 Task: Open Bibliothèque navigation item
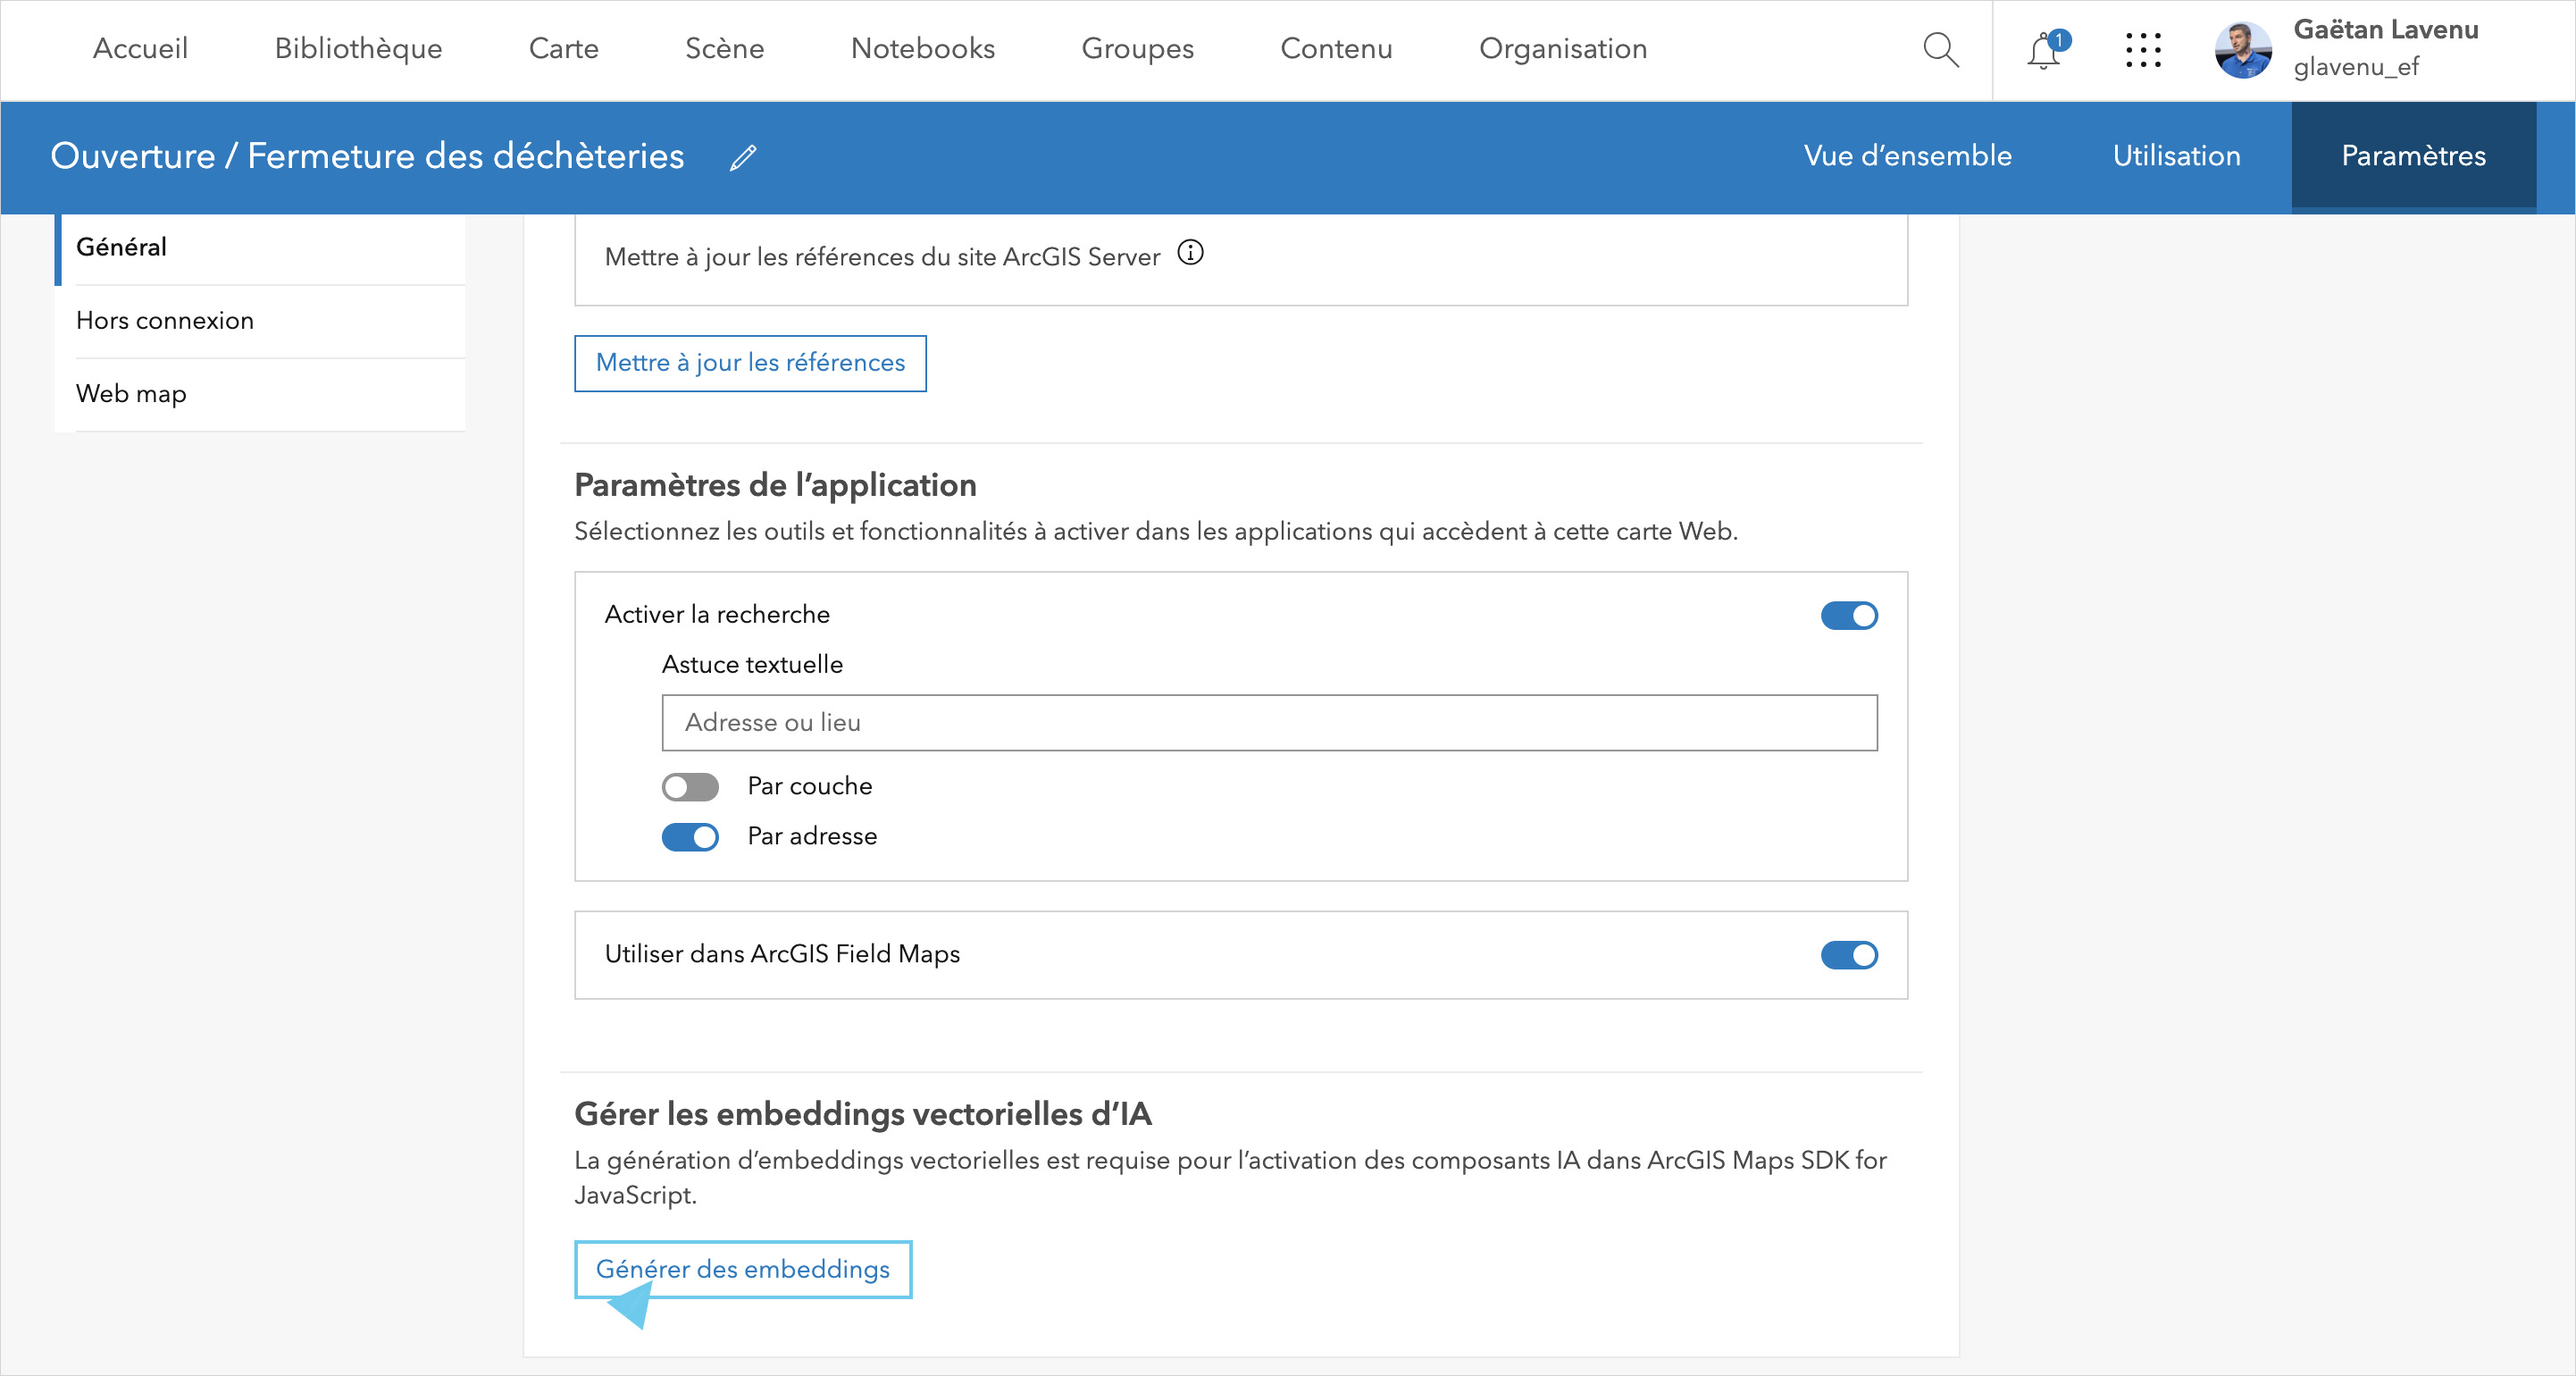358,48
